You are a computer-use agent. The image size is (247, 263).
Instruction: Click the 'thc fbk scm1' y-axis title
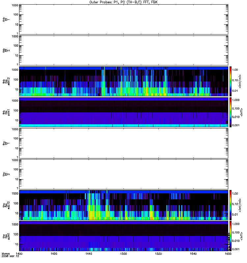[6, 236]
